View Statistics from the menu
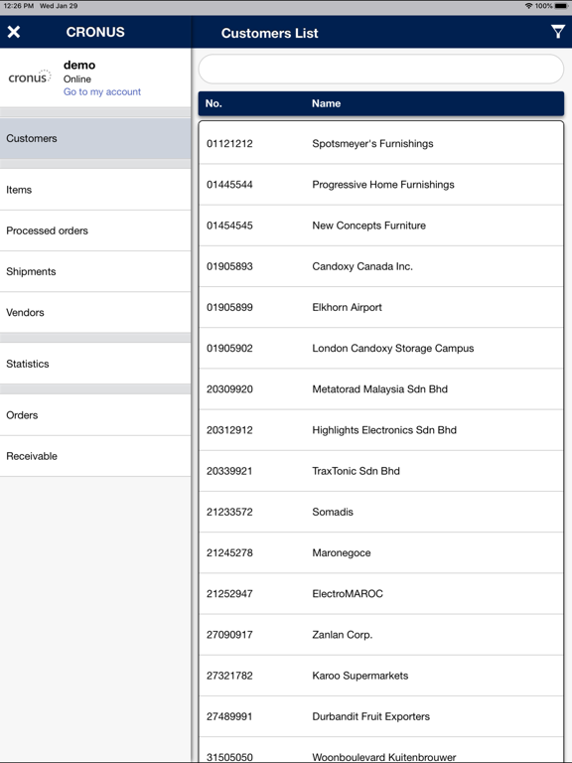This screenshot has height=763, width=572. pos(95,364)
